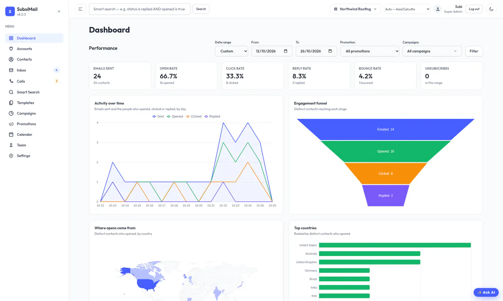Click the Smart Search magnifier icon
Screen dimensions: 503x301
[x=11, y=92]
